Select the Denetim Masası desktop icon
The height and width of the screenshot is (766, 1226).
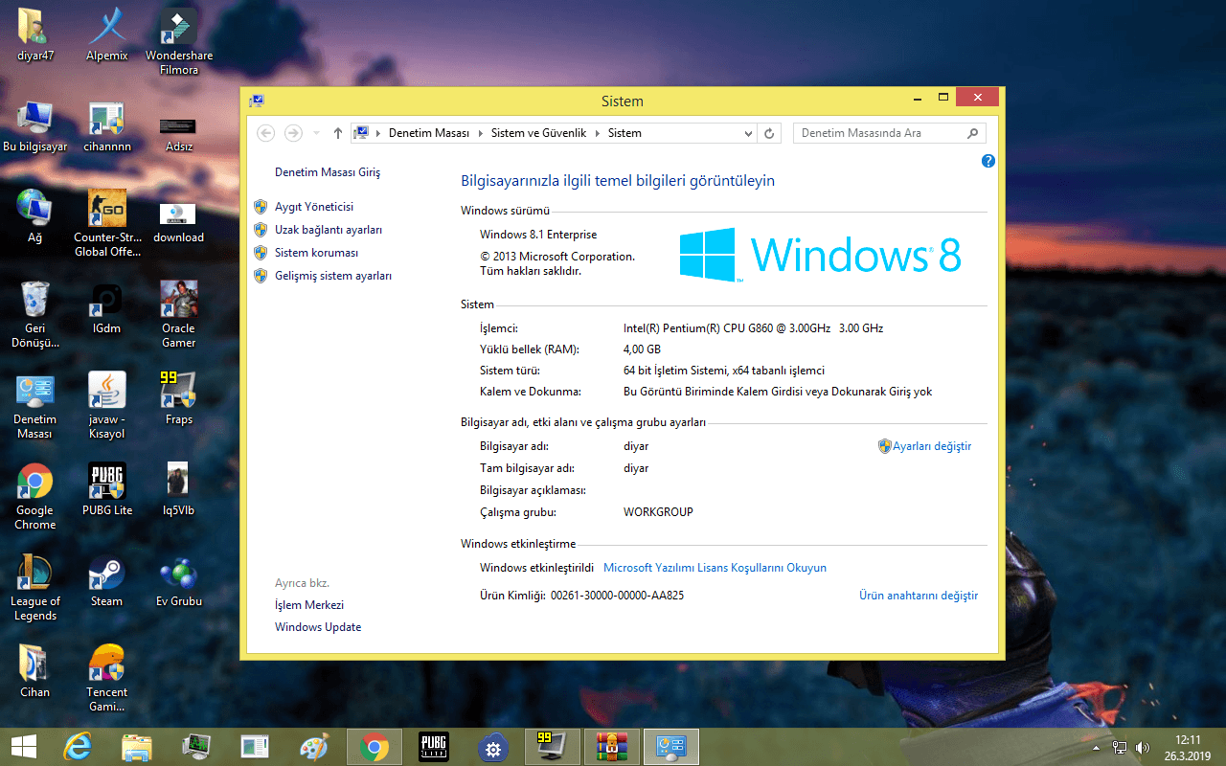pos(35,405)
